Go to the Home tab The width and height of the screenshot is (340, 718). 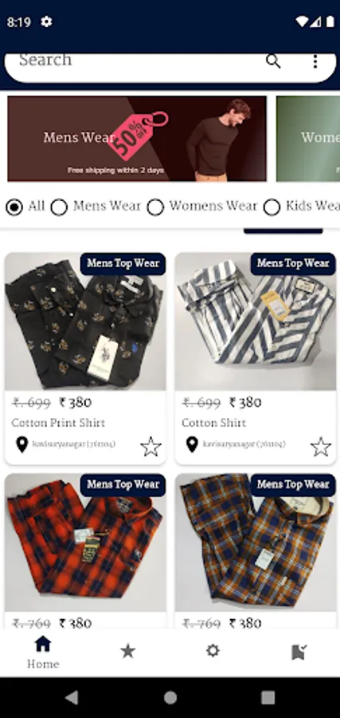pos(43,652)
